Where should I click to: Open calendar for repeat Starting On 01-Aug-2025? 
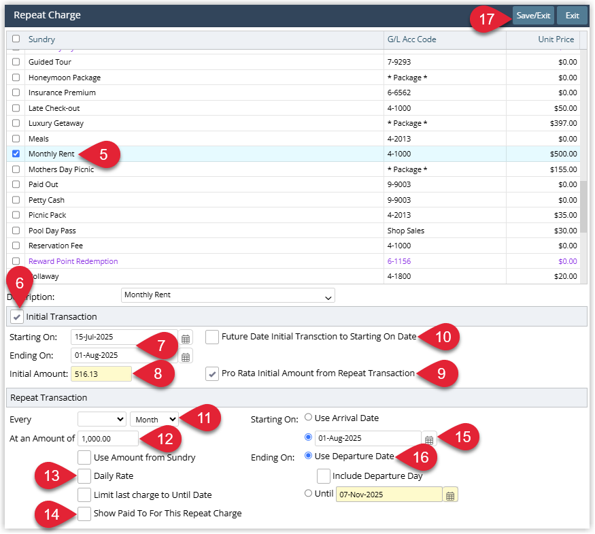429,439
